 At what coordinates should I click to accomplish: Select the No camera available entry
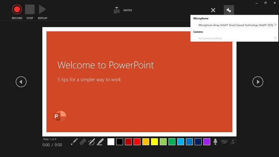click(x=234, y=38)
